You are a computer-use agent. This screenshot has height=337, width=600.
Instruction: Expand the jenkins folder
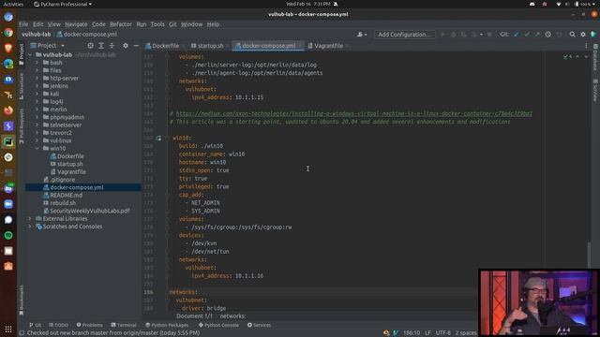coord(37,86)
